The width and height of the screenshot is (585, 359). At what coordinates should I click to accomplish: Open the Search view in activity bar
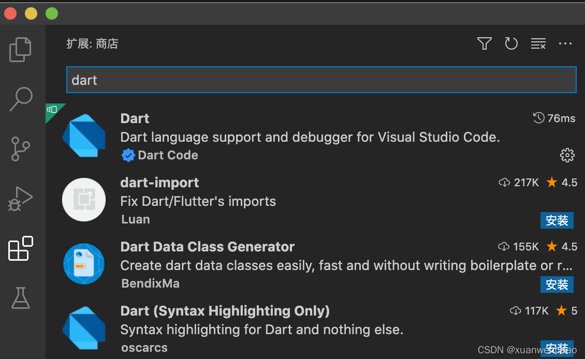pyautogui.click(x=21, y=99)
